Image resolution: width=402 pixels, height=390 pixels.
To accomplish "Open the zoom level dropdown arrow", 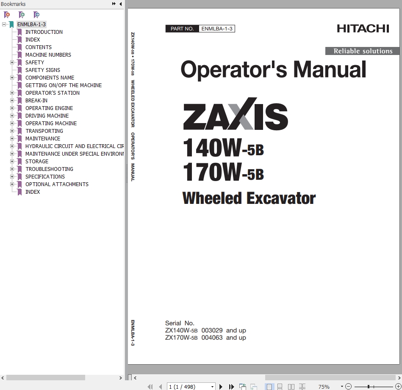I will (342, 387).
